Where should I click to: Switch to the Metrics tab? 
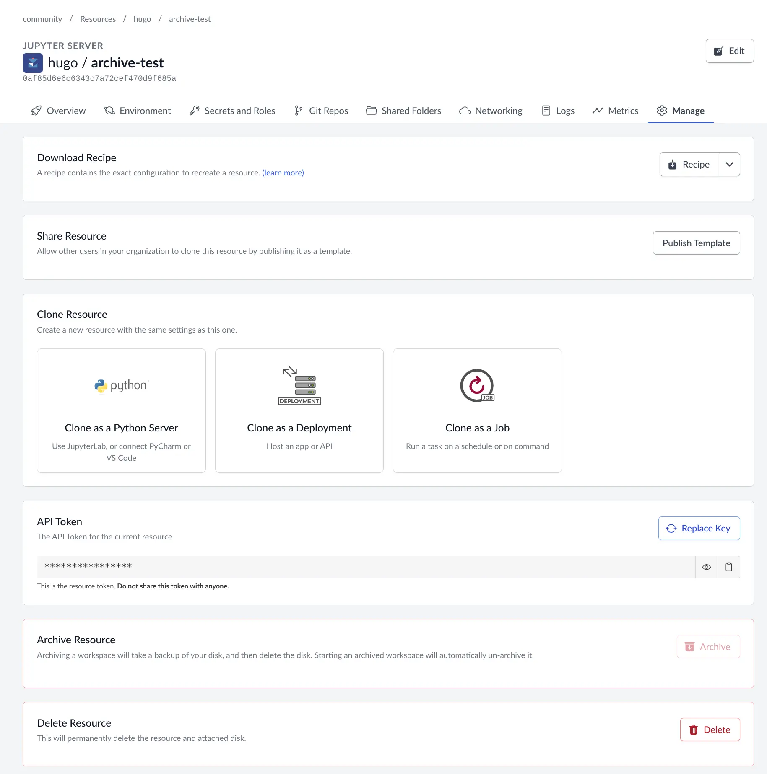[x=615, y=111]
